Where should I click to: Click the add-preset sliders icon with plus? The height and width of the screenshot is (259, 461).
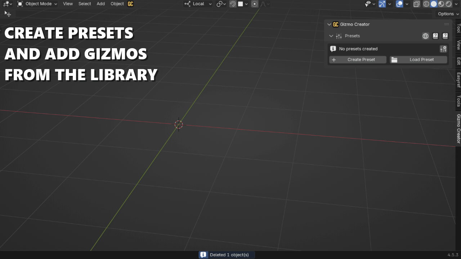(443, 49)
